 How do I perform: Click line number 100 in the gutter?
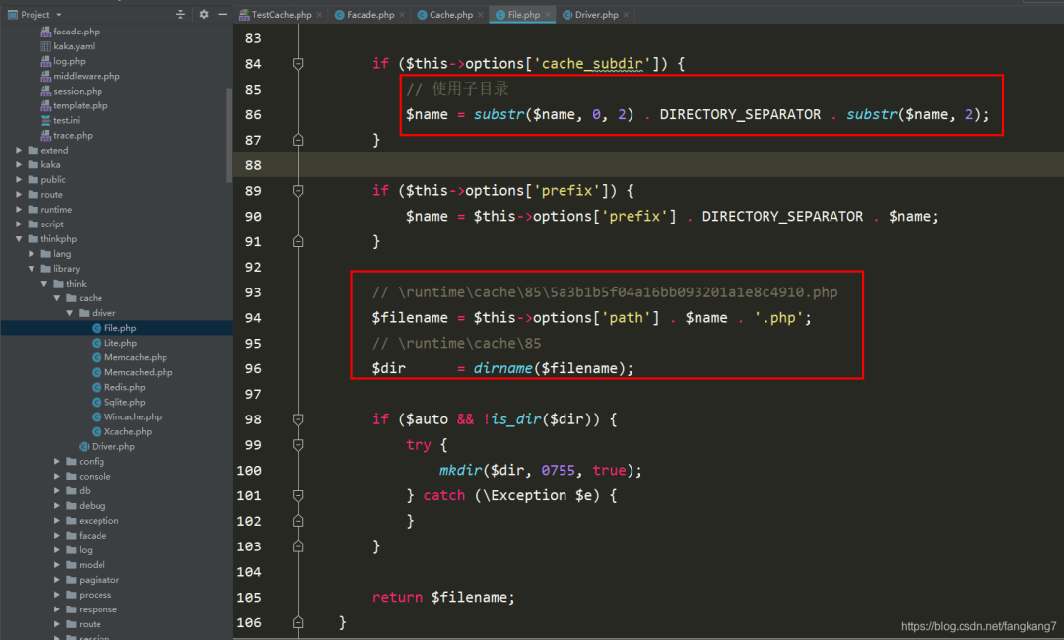[x=249, y=470]
